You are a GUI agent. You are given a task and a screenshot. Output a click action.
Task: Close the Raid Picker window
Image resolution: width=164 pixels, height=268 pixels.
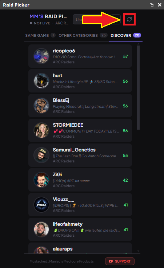point(160,5)
